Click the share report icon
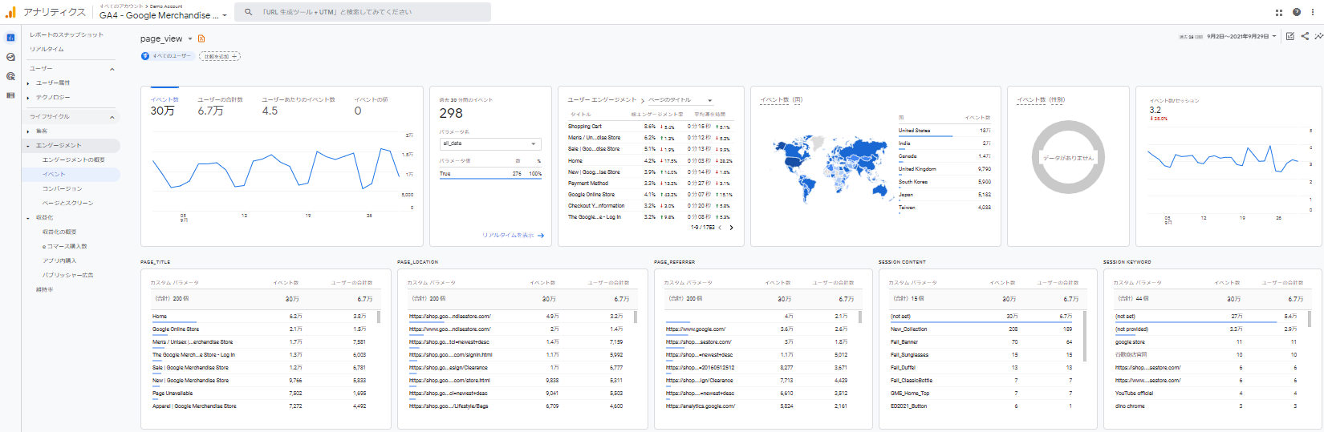Image resolution: width=1324 pixels, height=432 pixels. click(x=1305, y=36)
